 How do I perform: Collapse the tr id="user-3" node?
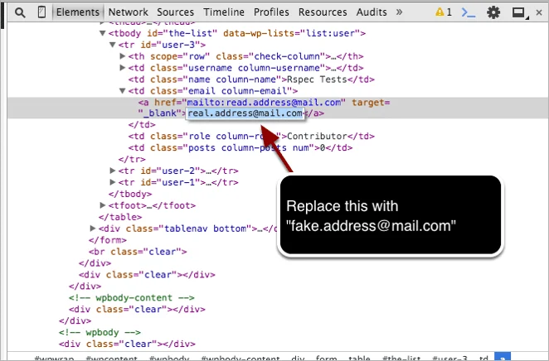click(112, 45)
